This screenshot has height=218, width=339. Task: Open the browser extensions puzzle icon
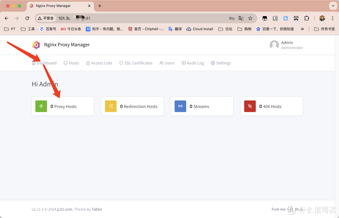[x=307, y=18]
